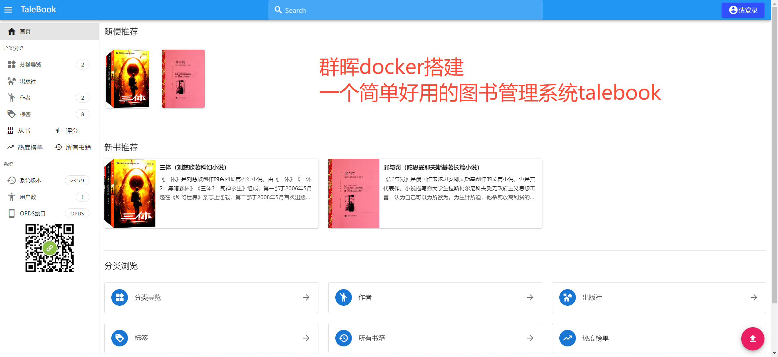The height and width of the screenshot is (357, 778).
Task: Click the 分类导览 sidebar category icon
Action: coord(12,65)
